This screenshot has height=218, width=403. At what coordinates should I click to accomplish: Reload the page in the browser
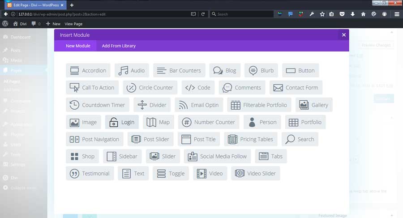pyautogui.click(x=203, y=14)
